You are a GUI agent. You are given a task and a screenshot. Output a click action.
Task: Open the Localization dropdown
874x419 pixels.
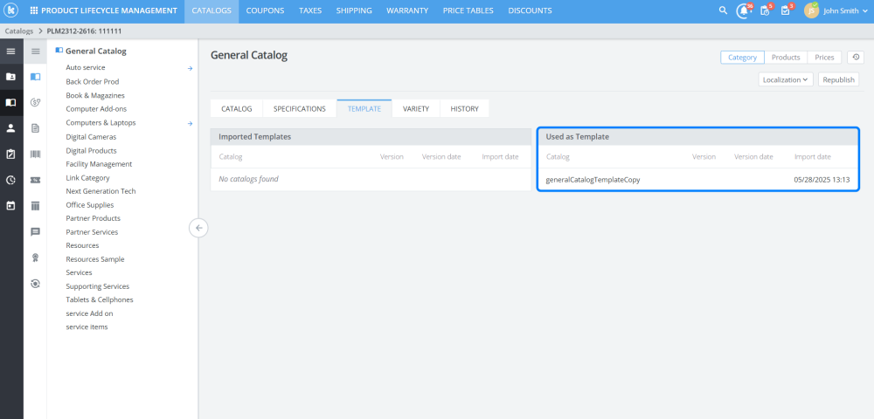[x=786, y=79]
